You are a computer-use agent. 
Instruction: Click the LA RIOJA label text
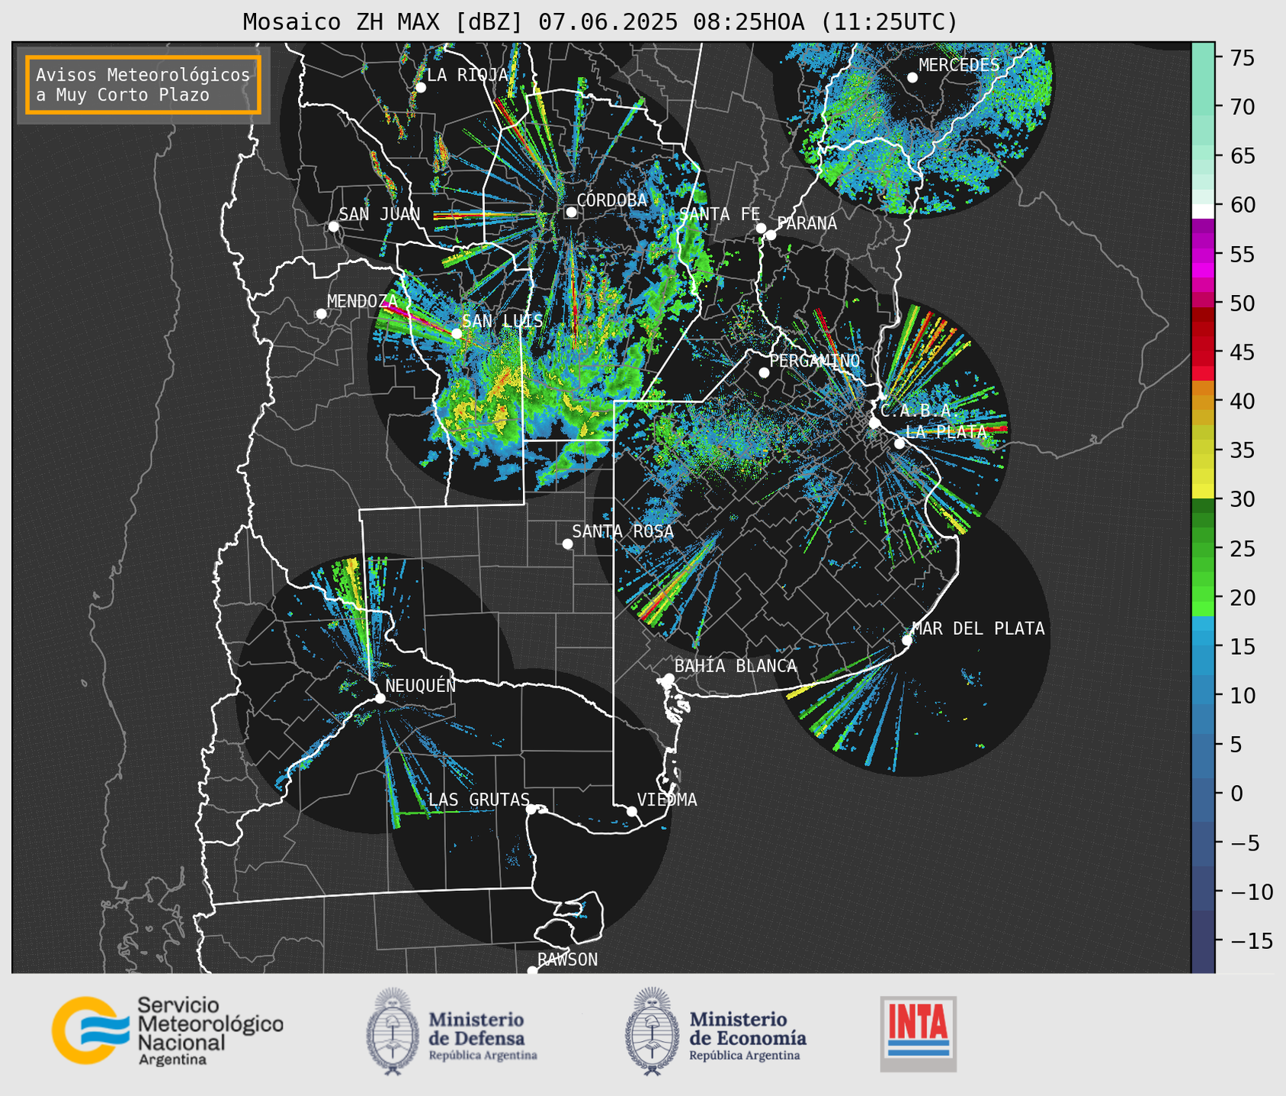click(467, 75)
